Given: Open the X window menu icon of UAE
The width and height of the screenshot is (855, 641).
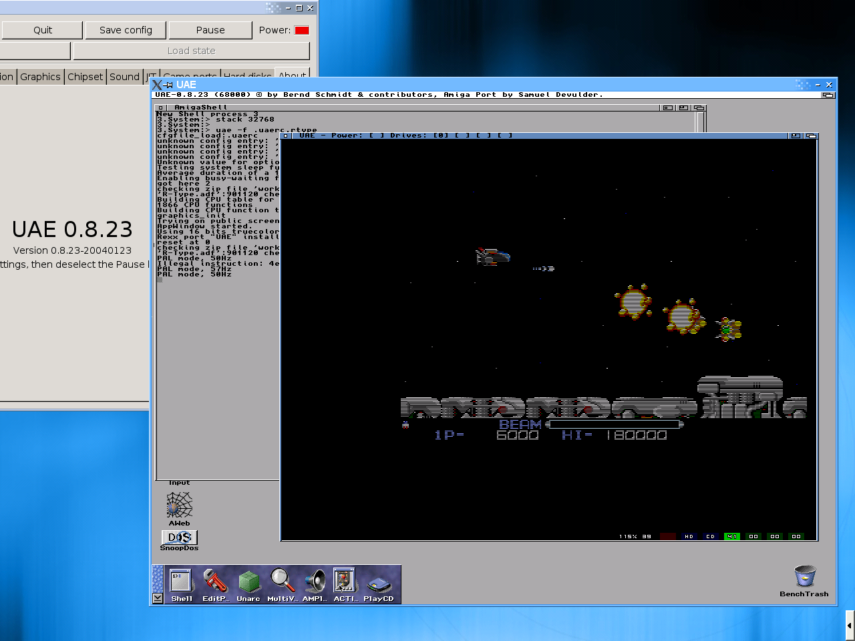Looking at the screenshot, I should [157, 85].
